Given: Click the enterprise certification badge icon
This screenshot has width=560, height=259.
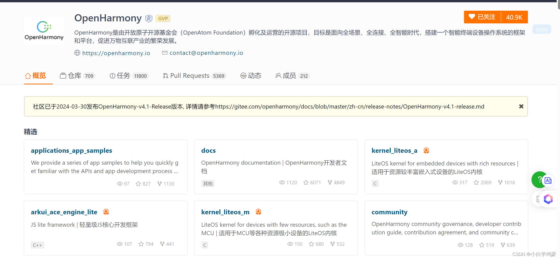Looking at the screenshot, I should click(x=149, y=18).
